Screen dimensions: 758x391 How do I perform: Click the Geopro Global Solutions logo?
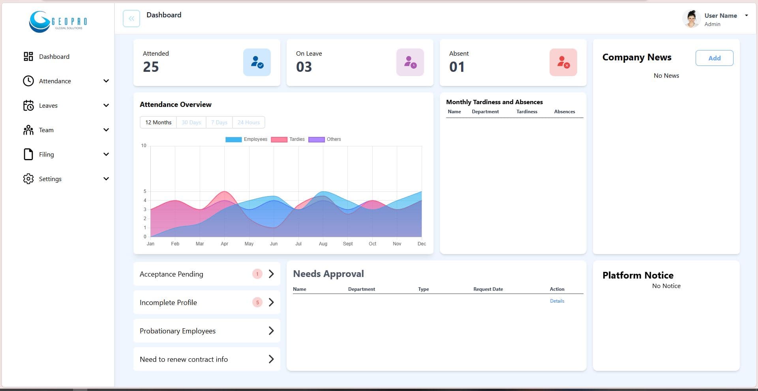point(58,21)
